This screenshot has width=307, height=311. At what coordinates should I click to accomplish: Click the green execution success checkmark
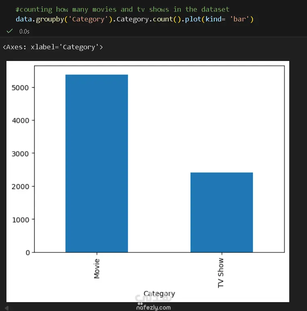click(x=10, y=31)
